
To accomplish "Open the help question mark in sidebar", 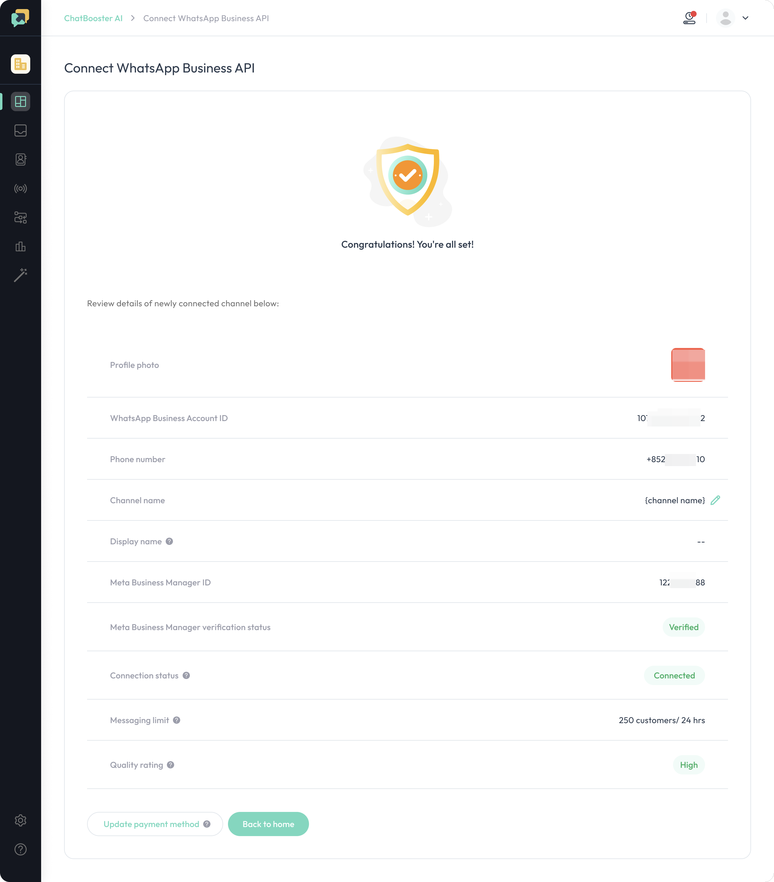I will pyautogui.click(x=20, y=849).
